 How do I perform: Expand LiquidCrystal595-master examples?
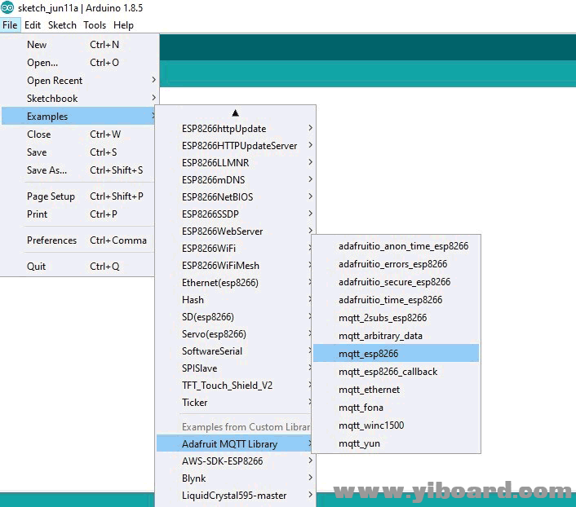pyautogui.click(x=236, y=496)
